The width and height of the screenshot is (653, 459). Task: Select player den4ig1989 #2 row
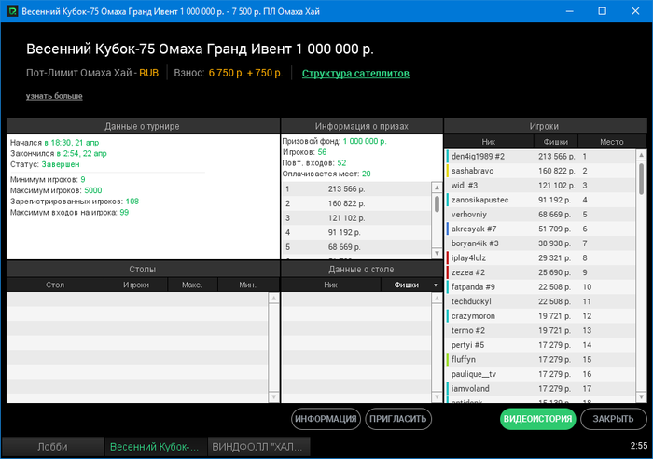pos(540,156)
